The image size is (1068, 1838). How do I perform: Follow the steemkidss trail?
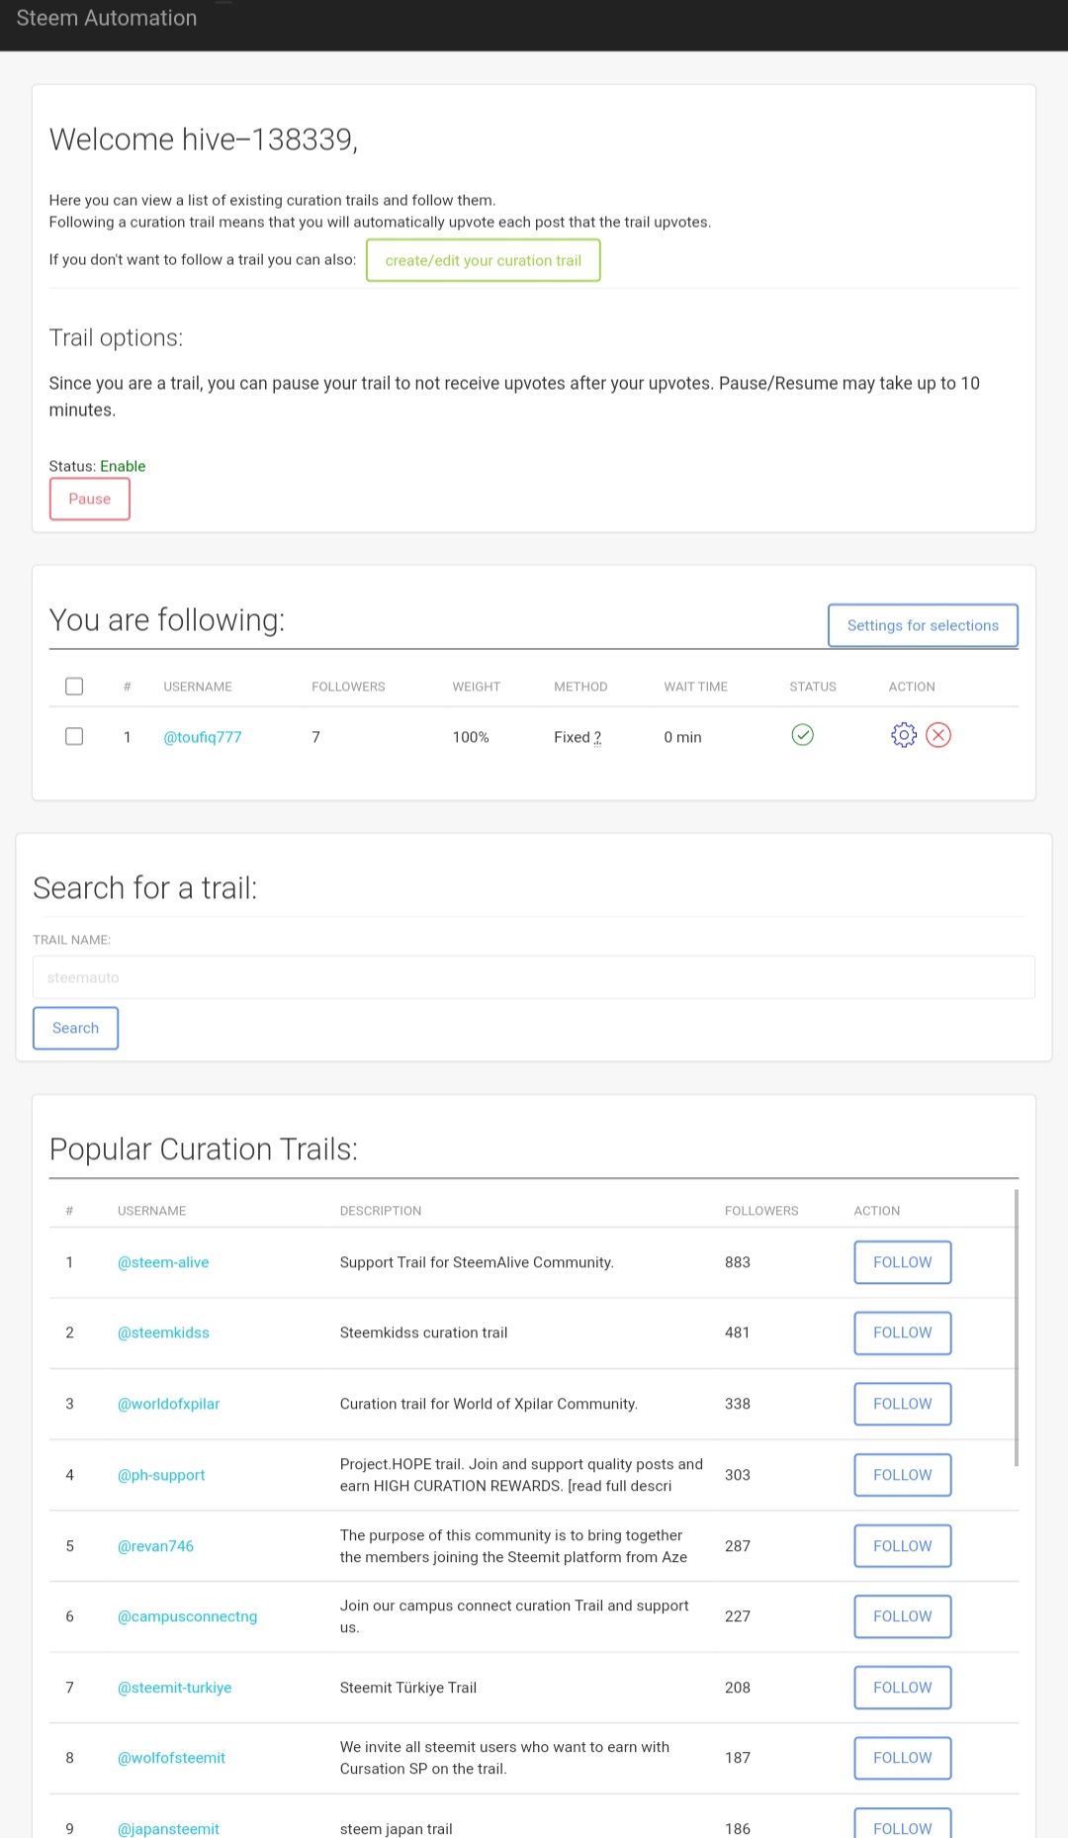[902, 1333]
